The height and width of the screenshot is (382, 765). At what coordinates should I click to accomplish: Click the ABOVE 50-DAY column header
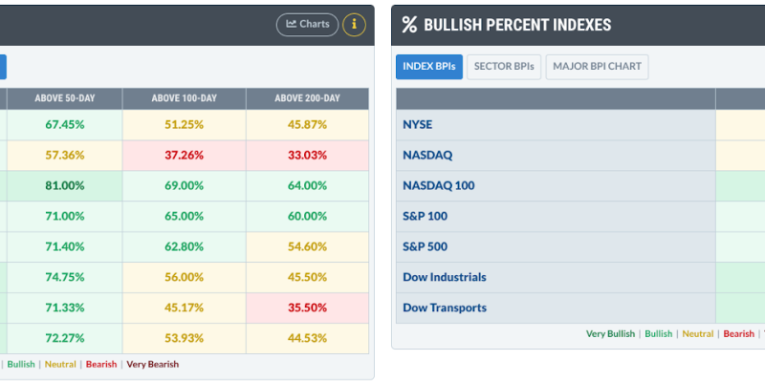click(65, 98)
